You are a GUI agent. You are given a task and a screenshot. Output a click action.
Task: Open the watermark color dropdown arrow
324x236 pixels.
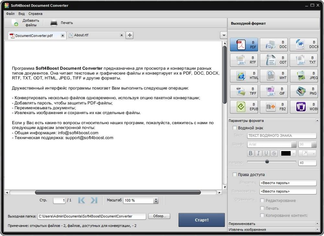coord(294,153)
